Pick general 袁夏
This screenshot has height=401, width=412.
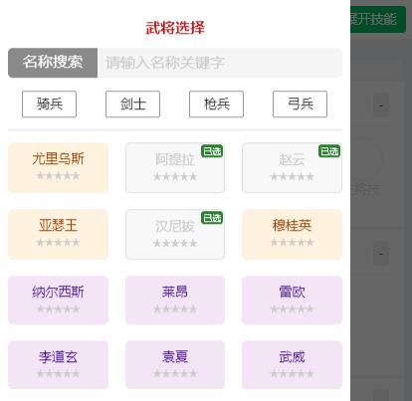tap(175, 364)
